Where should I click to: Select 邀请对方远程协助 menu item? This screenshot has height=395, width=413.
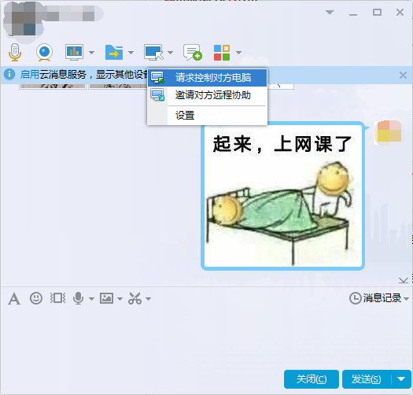point(208,95)
